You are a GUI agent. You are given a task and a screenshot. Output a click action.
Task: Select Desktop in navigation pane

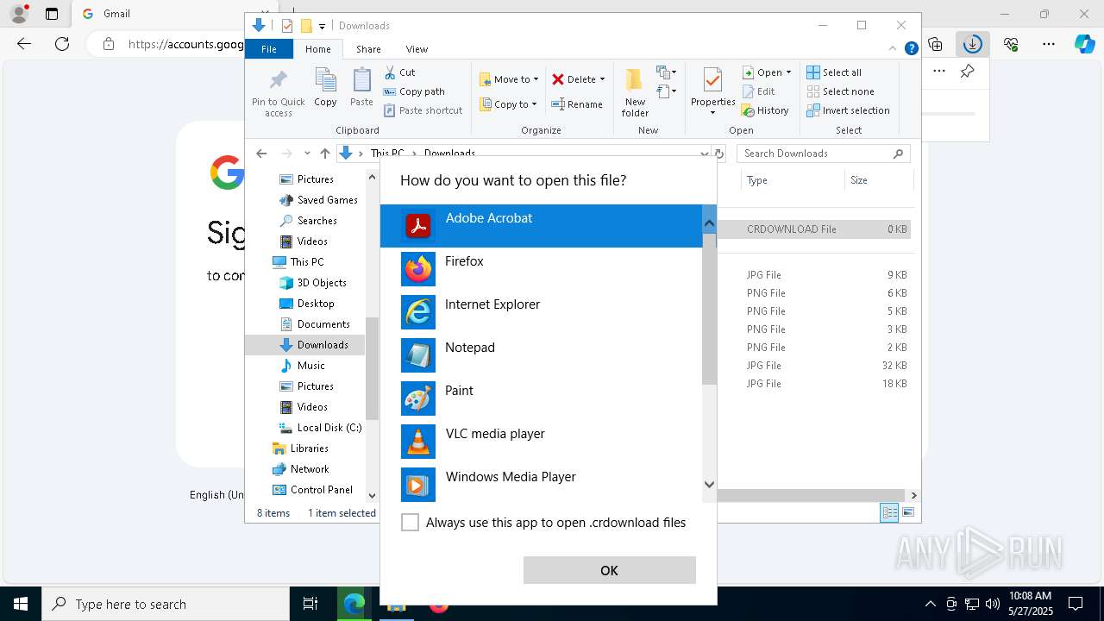[x=307, y=304]
